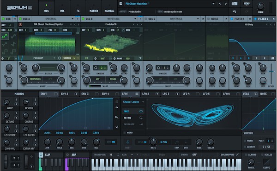Switch to the GLOBAL tab
The image size is (277, 171).
[109, 8]
